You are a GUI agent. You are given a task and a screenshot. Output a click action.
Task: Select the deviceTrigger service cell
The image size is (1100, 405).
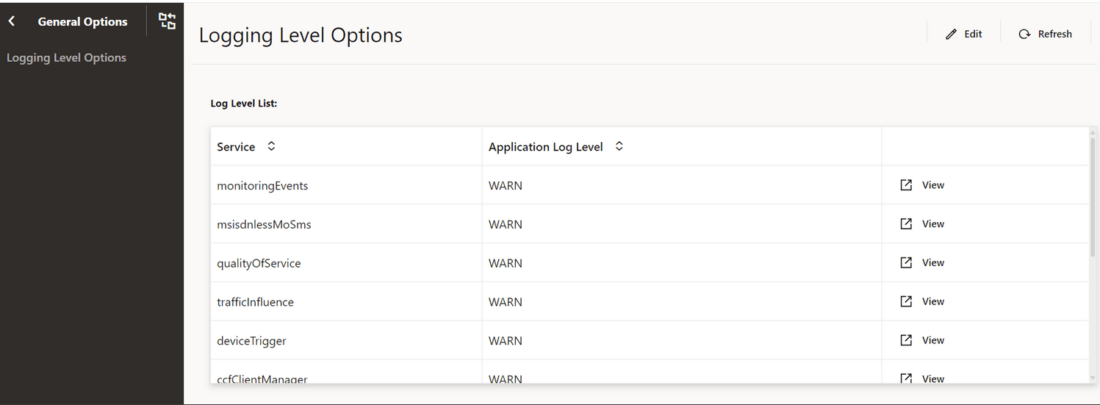pos(346,340)
